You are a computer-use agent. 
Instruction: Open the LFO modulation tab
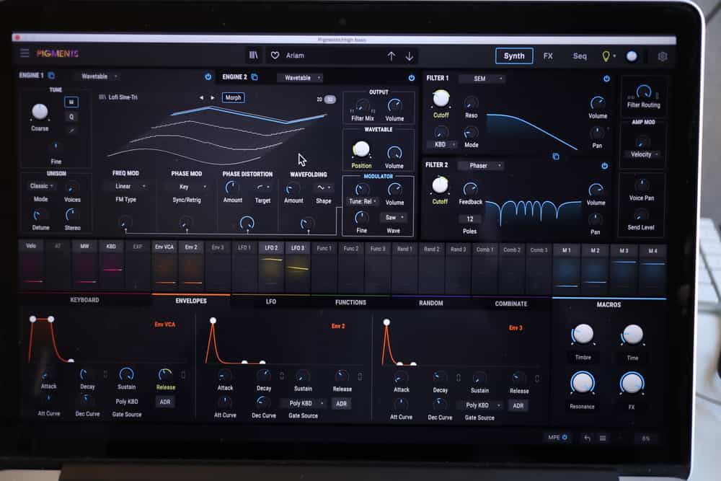click(271, 303)
